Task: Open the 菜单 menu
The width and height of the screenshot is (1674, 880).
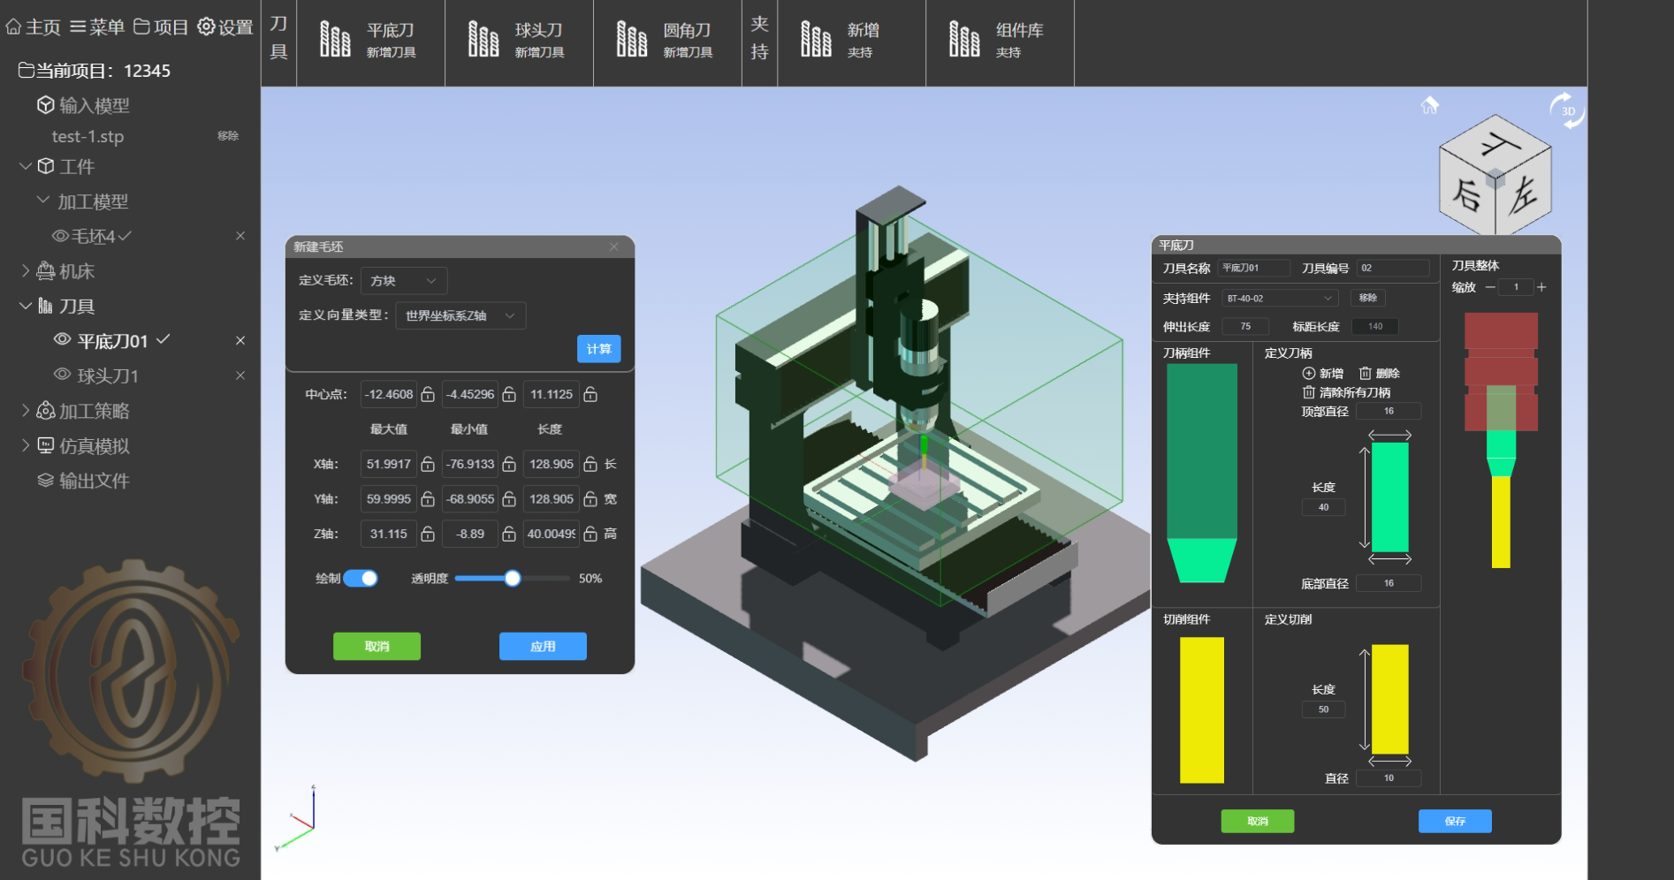Action: [x=97, y=27]
